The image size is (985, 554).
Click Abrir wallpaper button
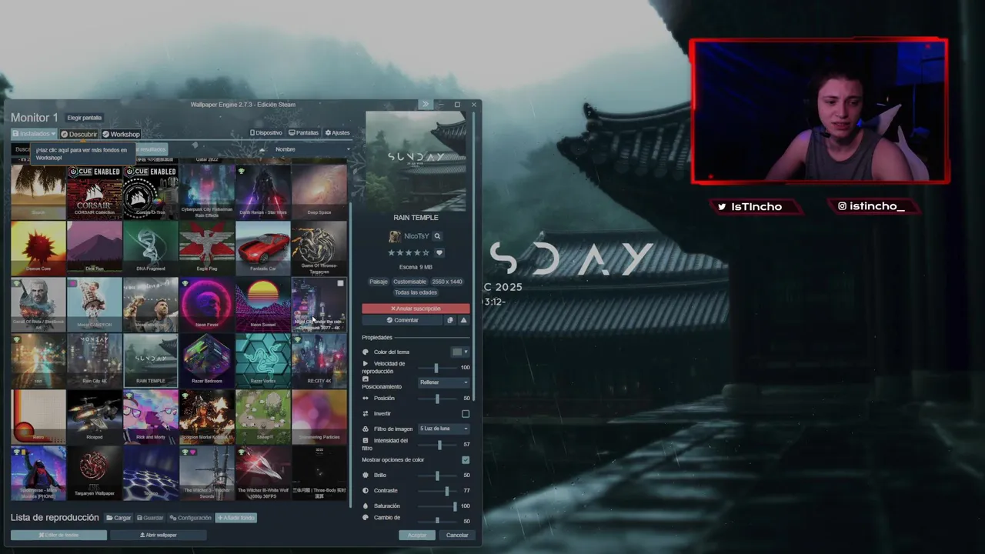tap(159, 535)
